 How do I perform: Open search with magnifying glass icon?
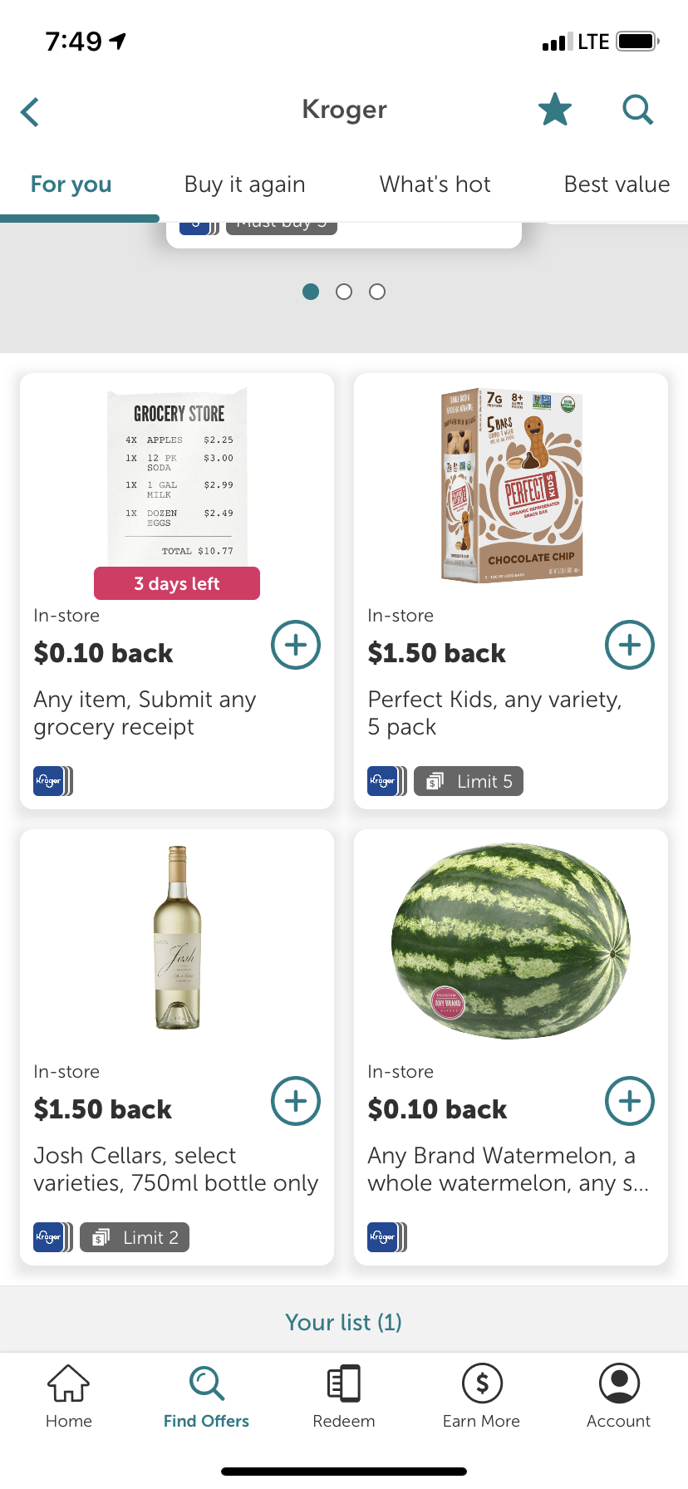tap(637, 110)
